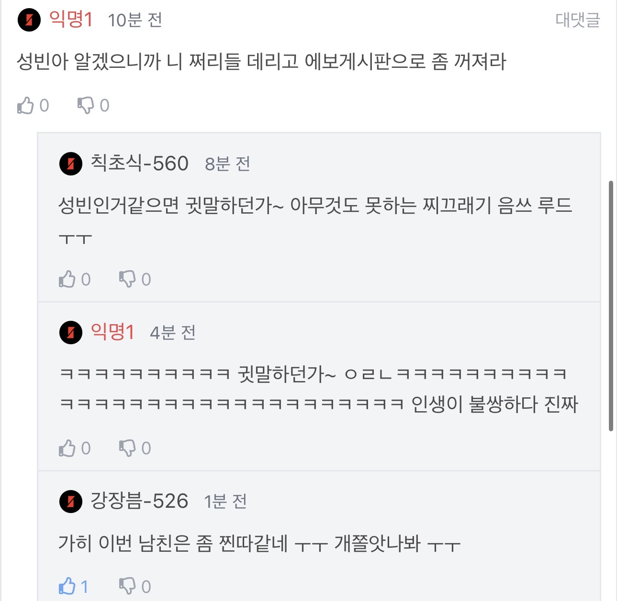The width and height of the screenshot is (617, 601).
Task: Click 익명1's avatar in the 4분 전 reply
Action: (x=71, y=332)
